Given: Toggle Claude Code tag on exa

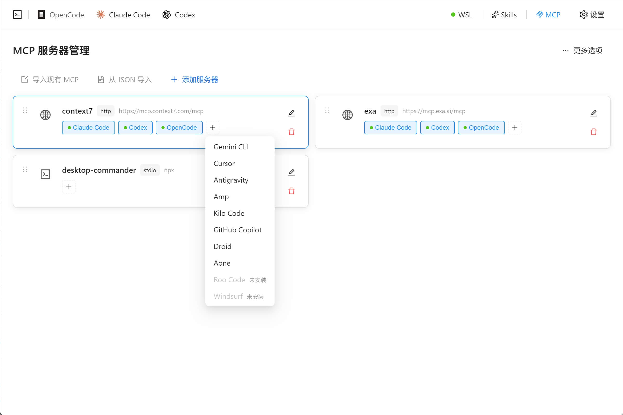Looking at the screenshot, I should (x=391, y=128).
